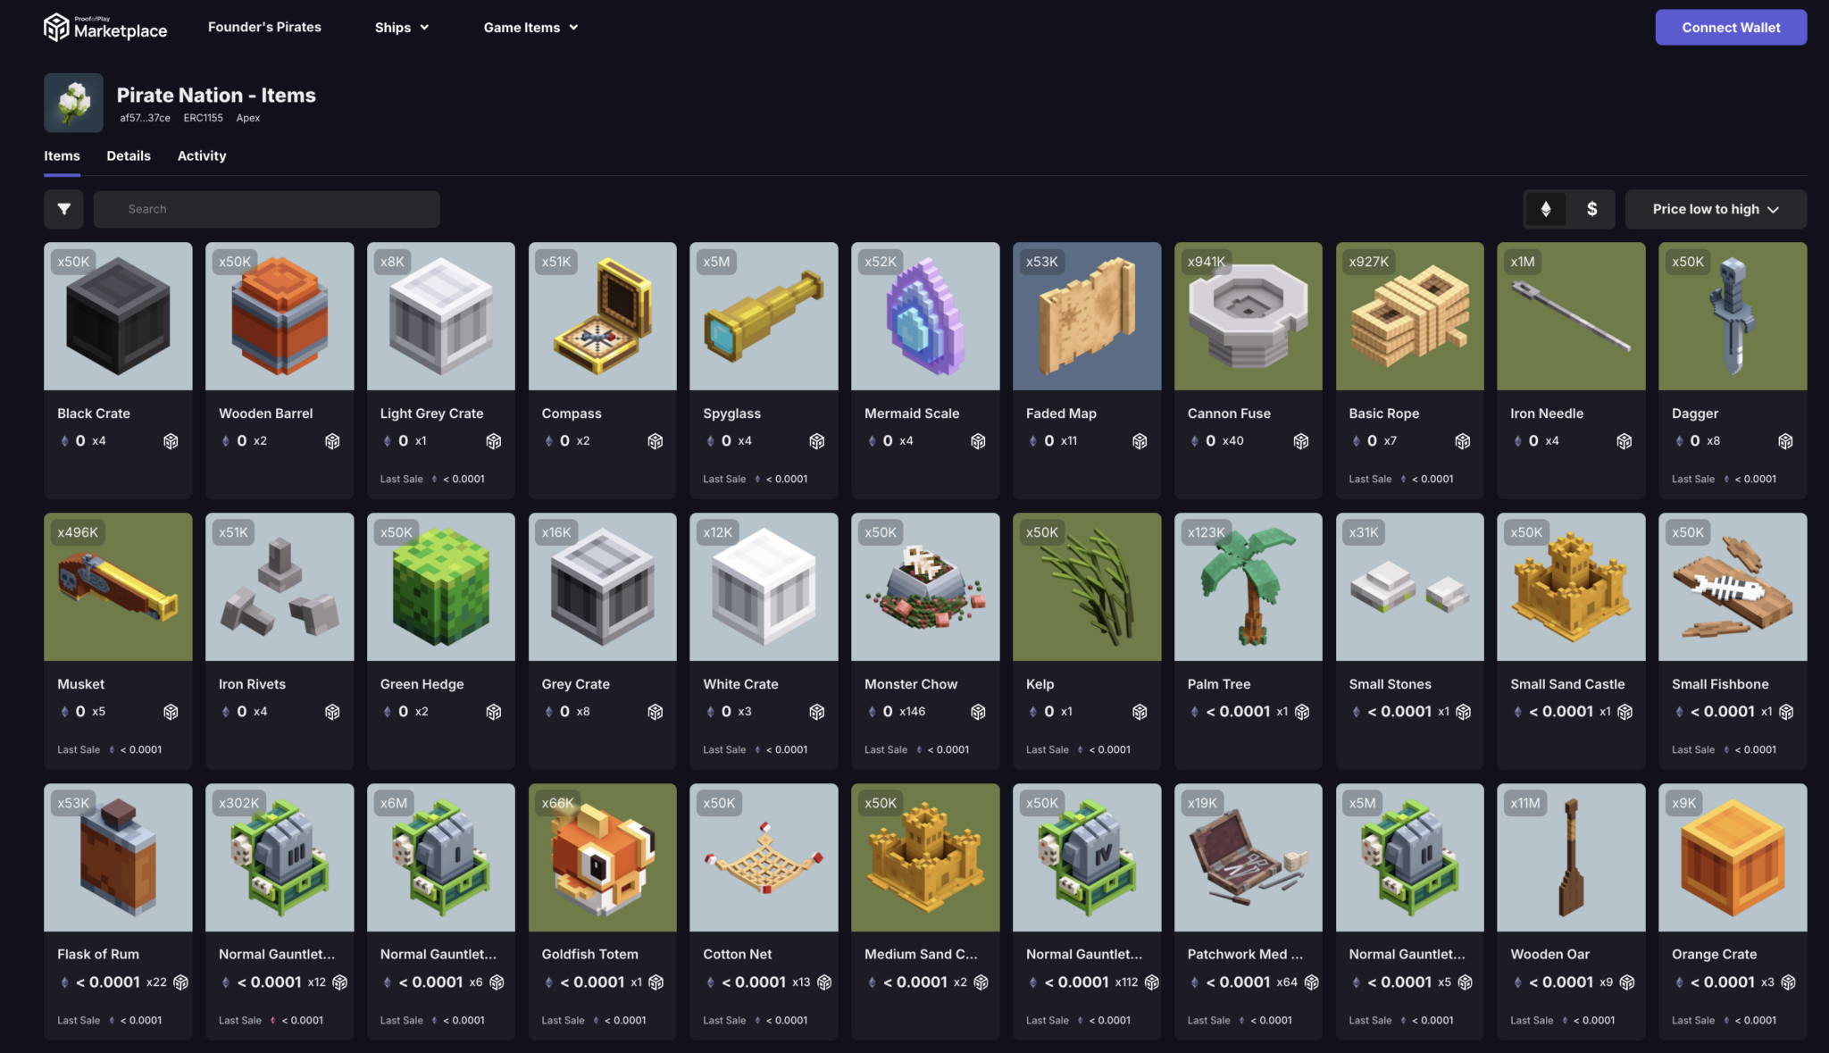Click the Marketplace logo icon
The height and width of the screenshot is (1053, 1829).
[x=56, y=28]
